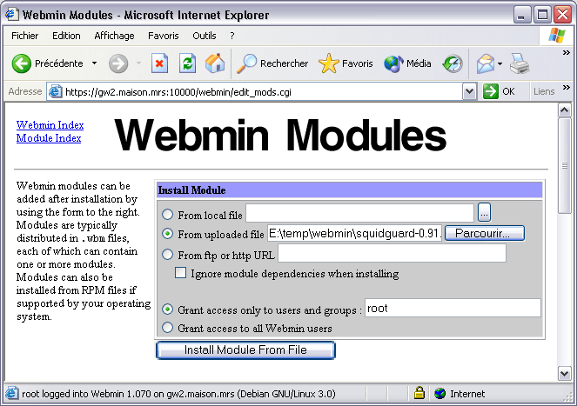
Task: Click the page scrollbar down arrow
Action: pos(565,373)
